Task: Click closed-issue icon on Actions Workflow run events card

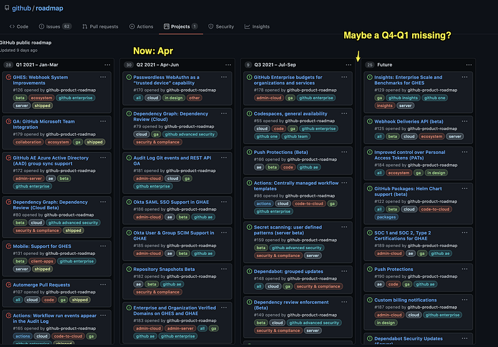Action: [x=9, y=316]
